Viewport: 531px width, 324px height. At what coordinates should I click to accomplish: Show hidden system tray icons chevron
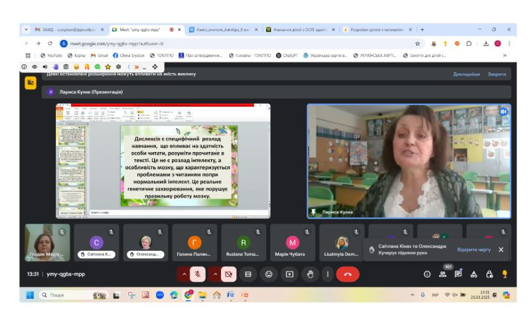(x=412, y=295)
